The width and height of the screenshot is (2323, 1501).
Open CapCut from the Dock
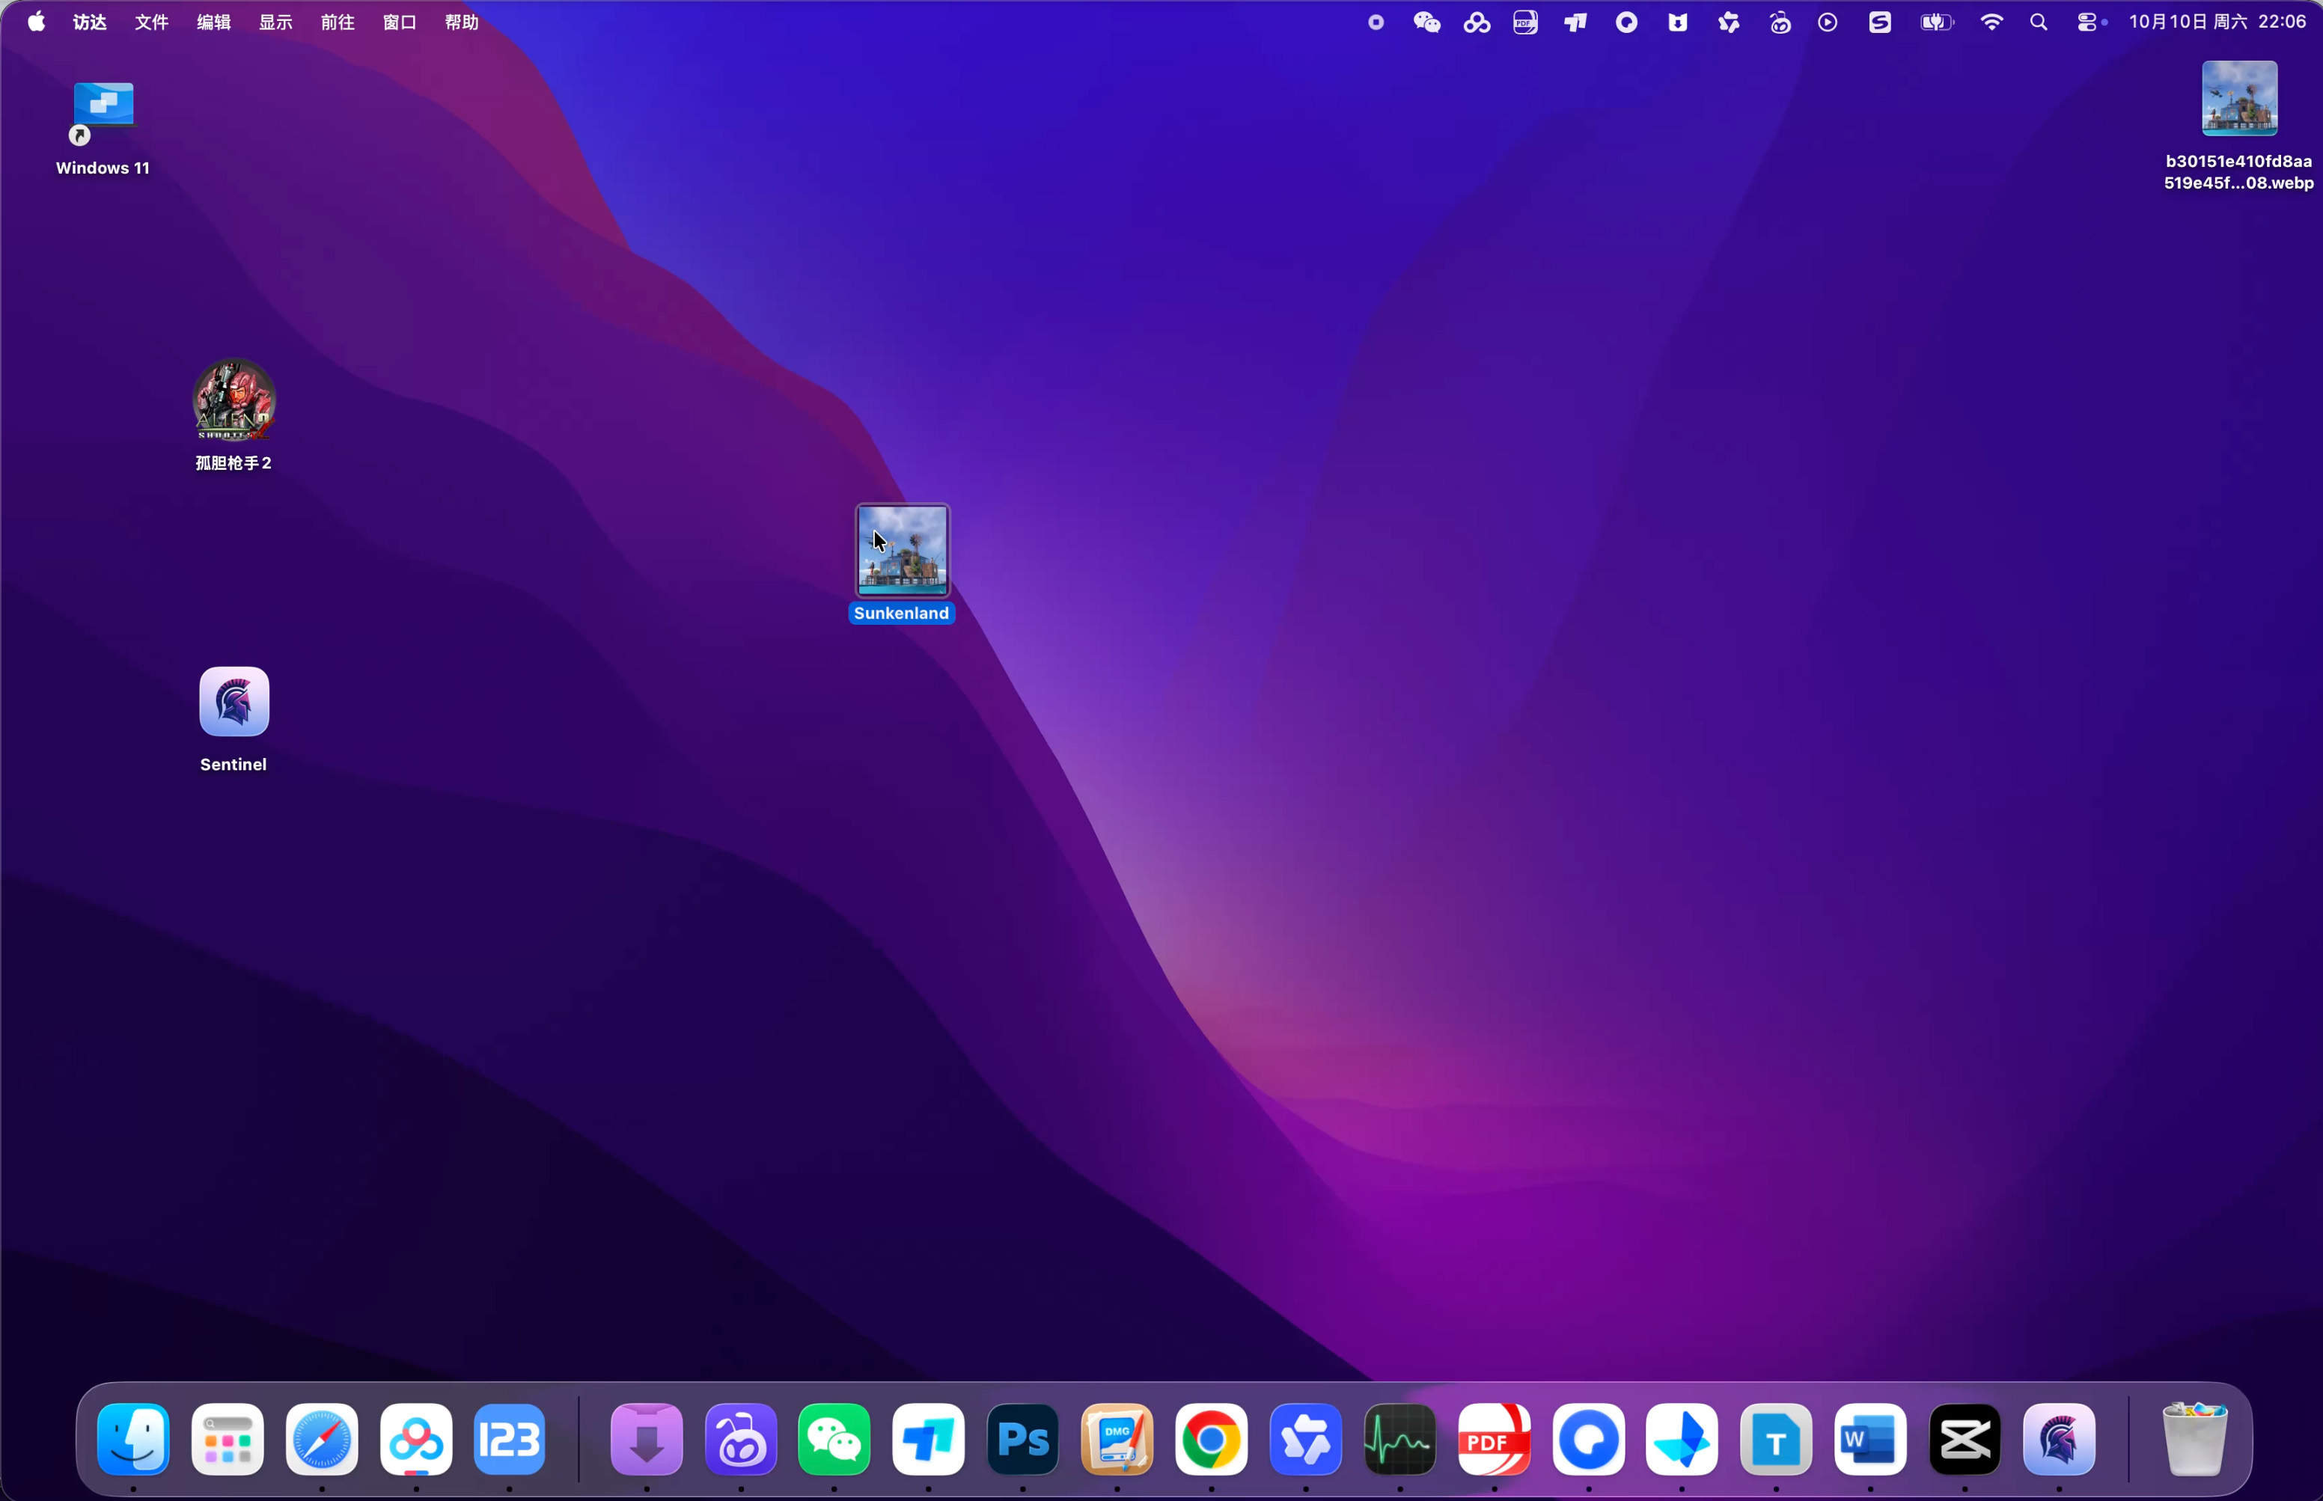click(x=1965, y=1440)
